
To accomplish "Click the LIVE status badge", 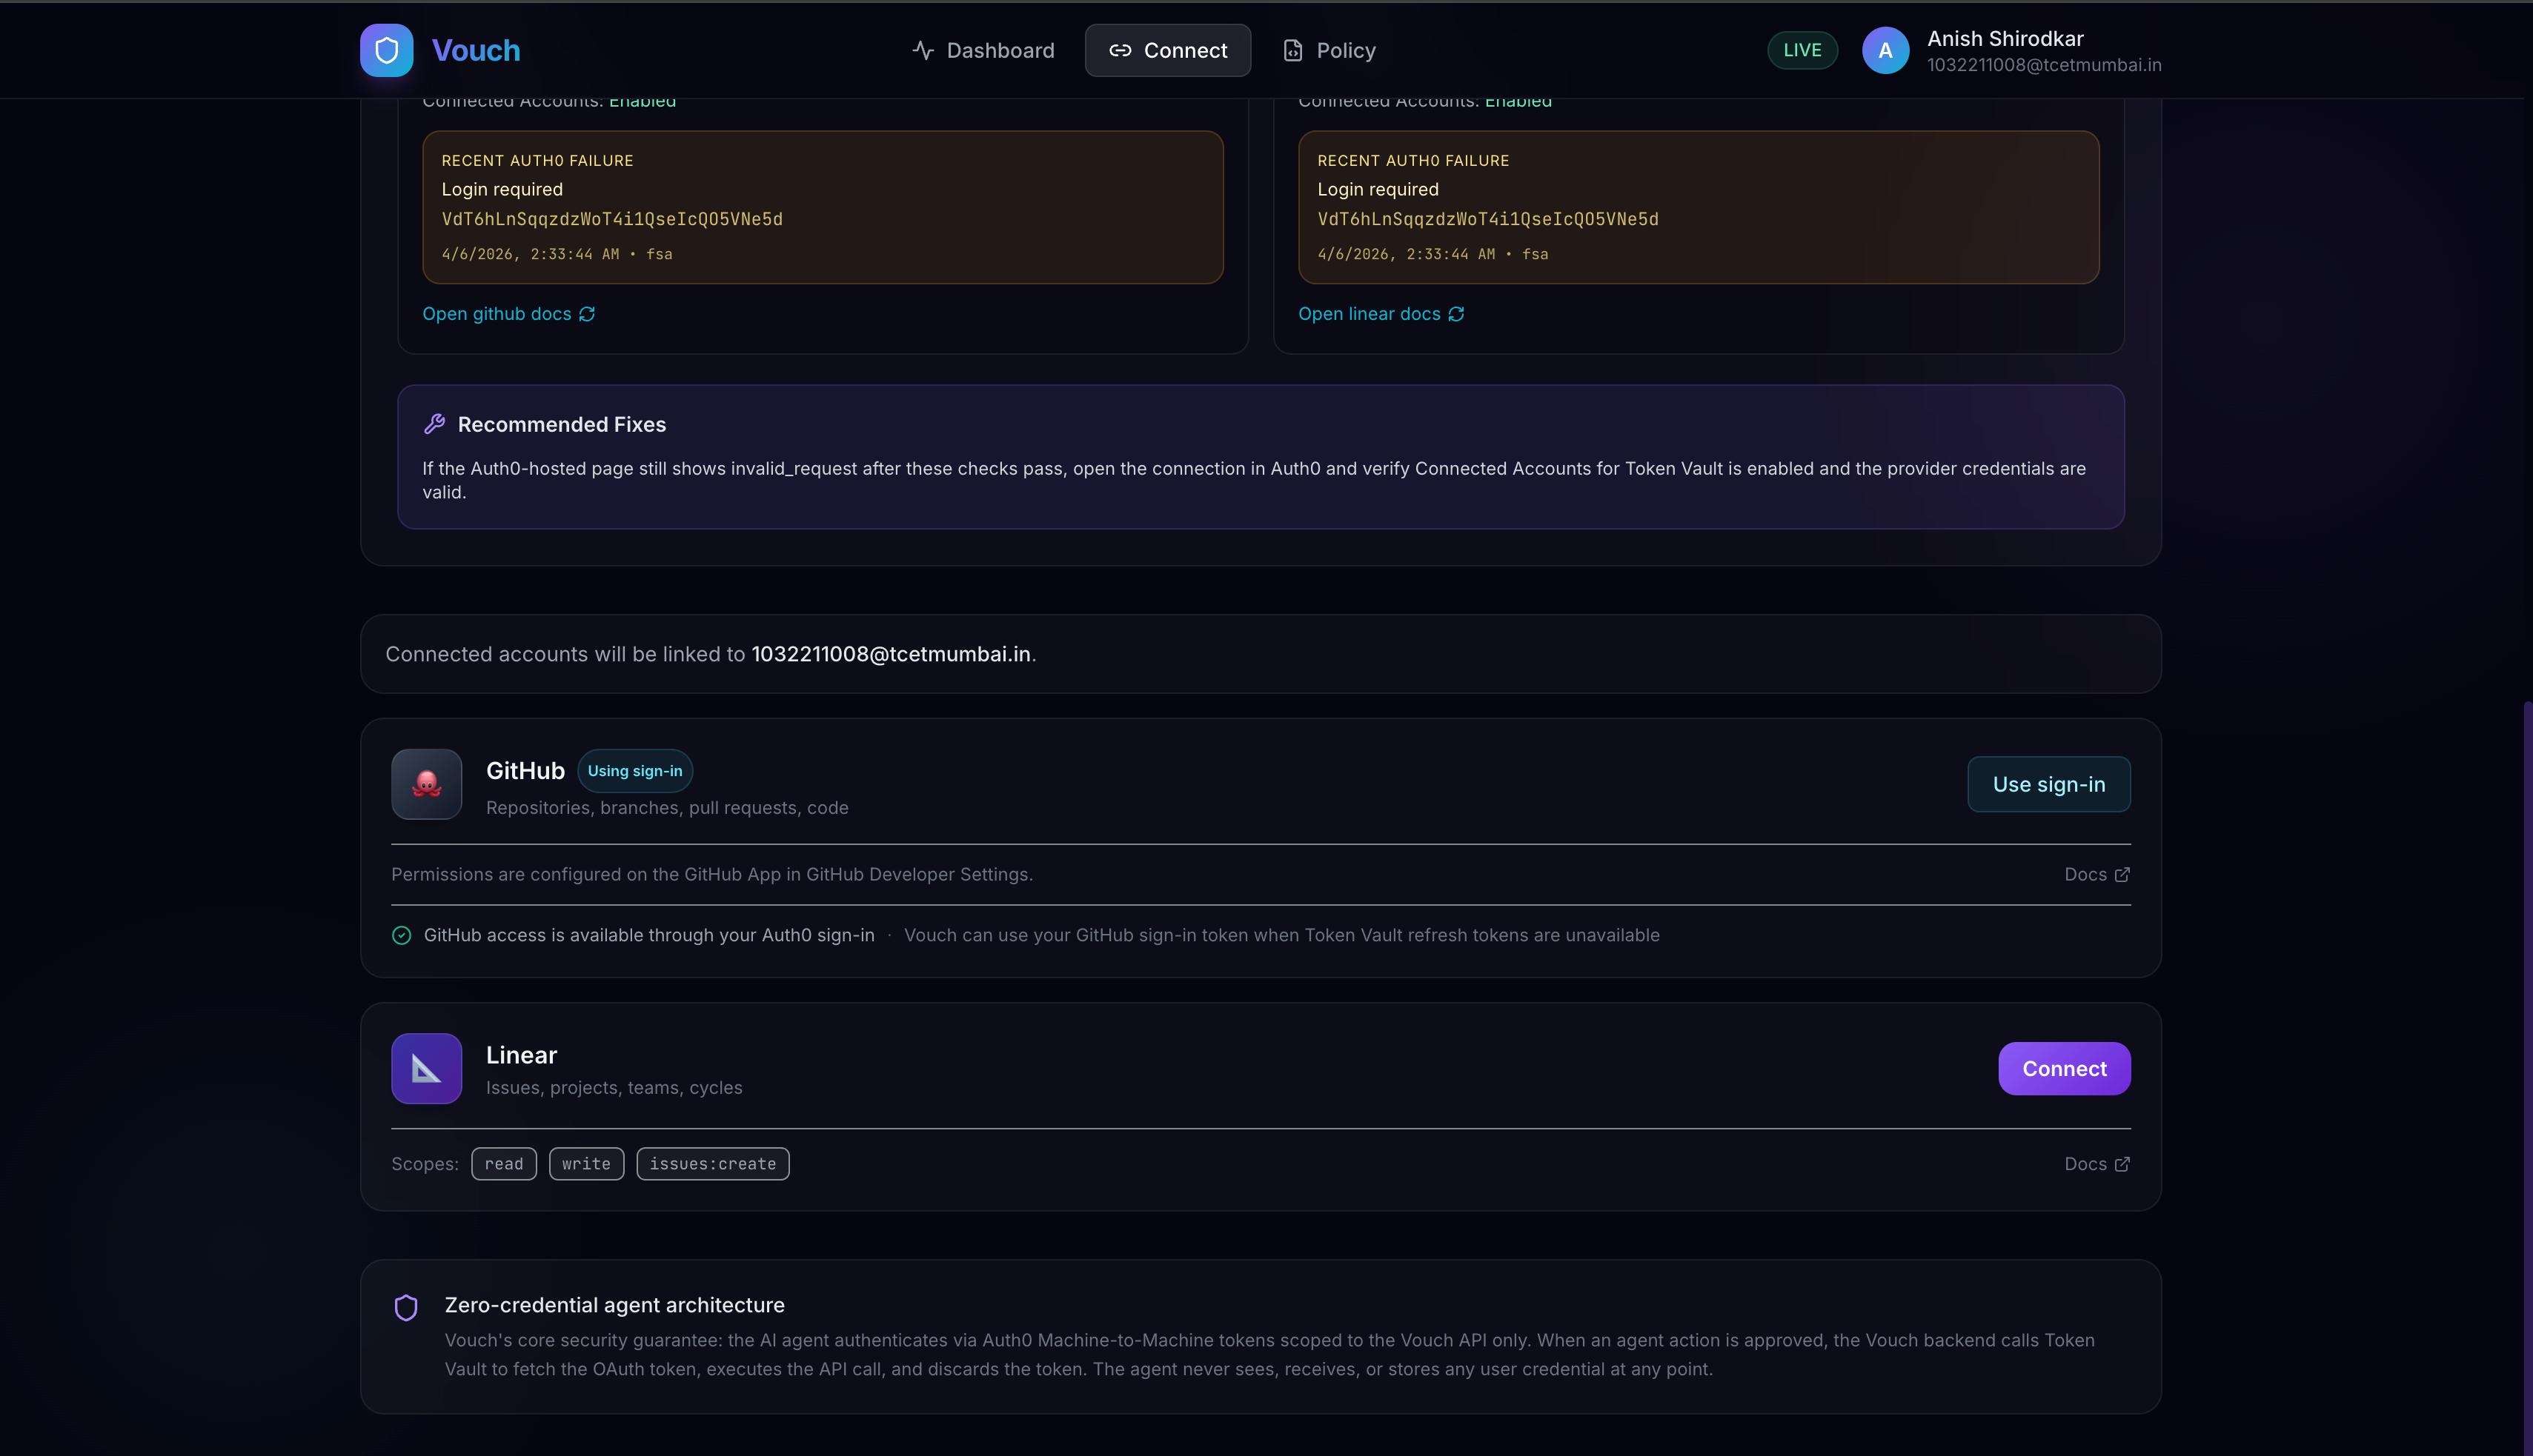I will click(x=1802, y=50).
